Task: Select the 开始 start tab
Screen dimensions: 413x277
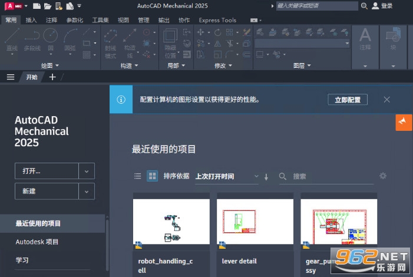Action: pos(32,77)
